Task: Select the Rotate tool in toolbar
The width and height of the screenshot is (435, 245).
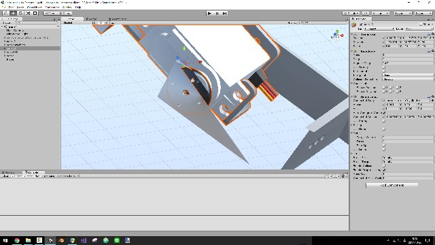Action: pos(20,13)
